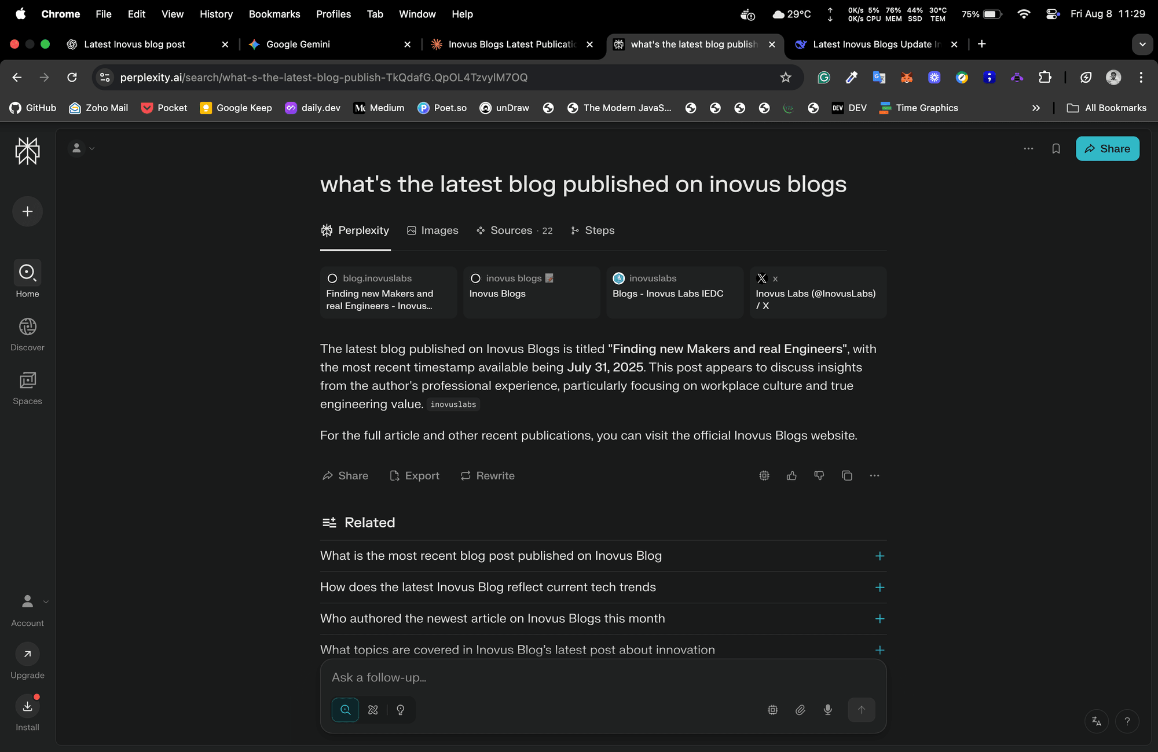Open Spaces from the sidebar
1158x752 pixels.
coord(27,381)
